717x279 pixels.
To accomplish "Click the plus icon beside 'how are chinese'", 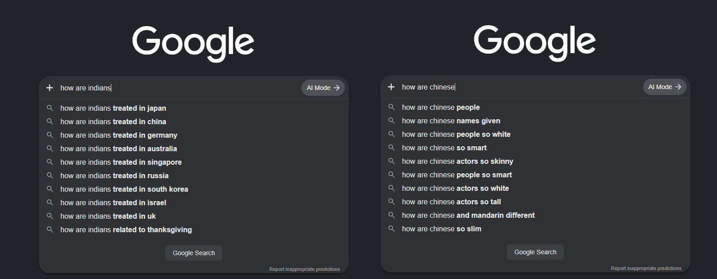I will coord(391,87).
